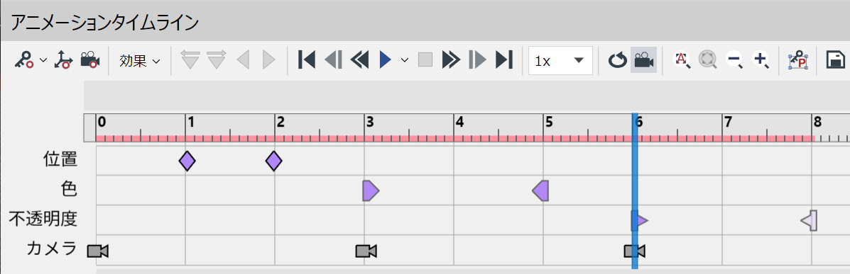Open the 効果 effects dropdown
The height and width of the screenshot is (274, 850).
tap(140, 60)
